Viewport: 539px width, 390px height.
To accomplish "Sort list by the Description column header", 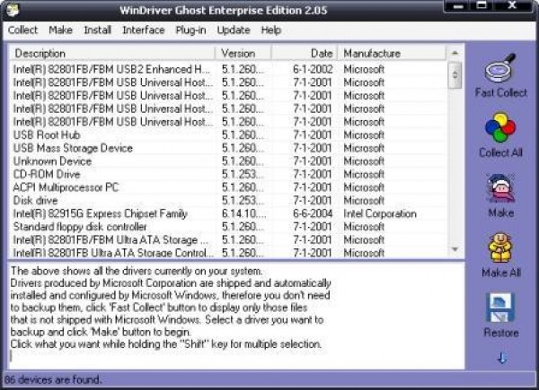I will pos(112,54).
